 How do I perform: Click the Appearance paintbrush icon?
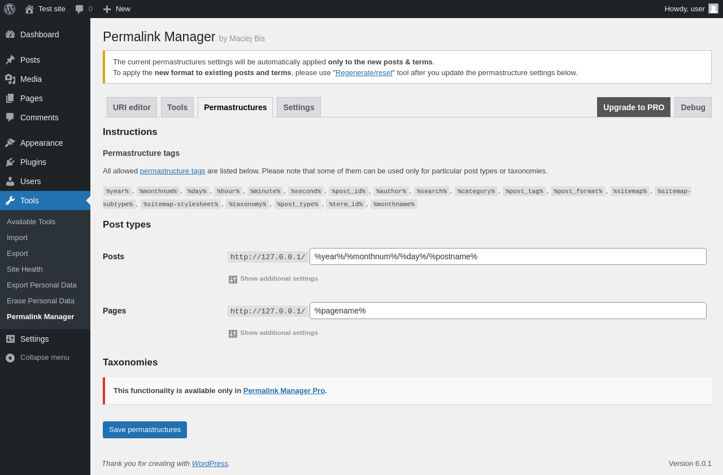10,143
